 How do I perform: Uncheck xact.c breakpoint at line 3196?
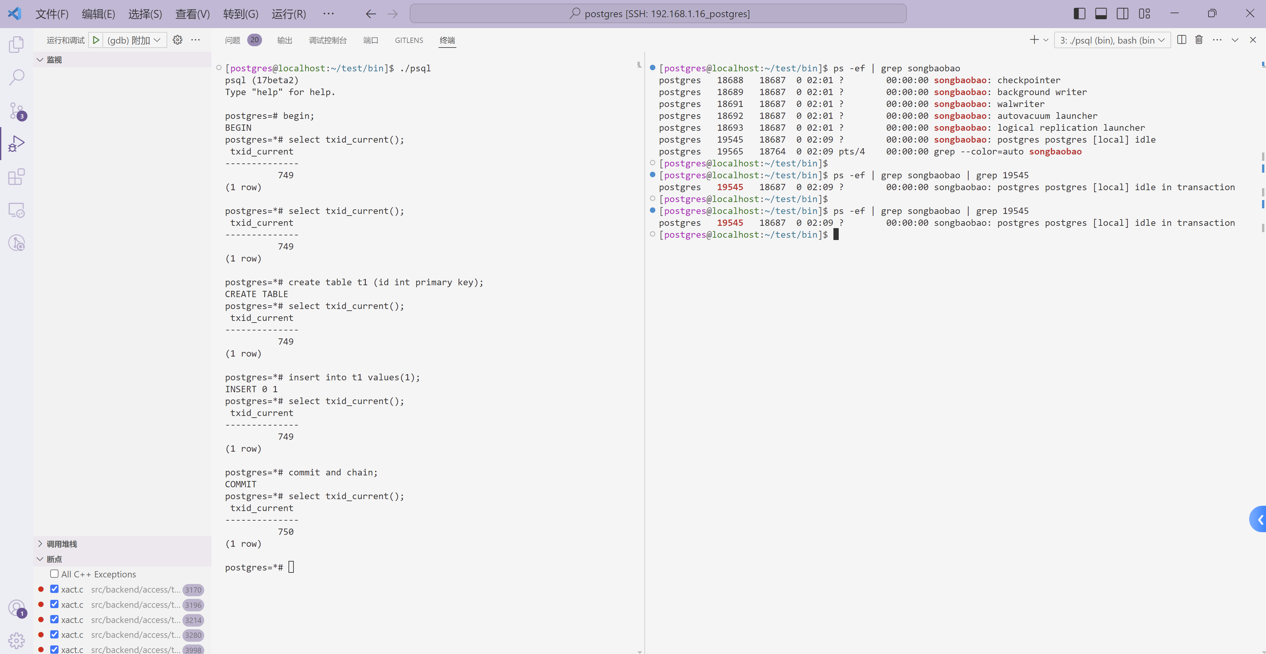[55, 604]
